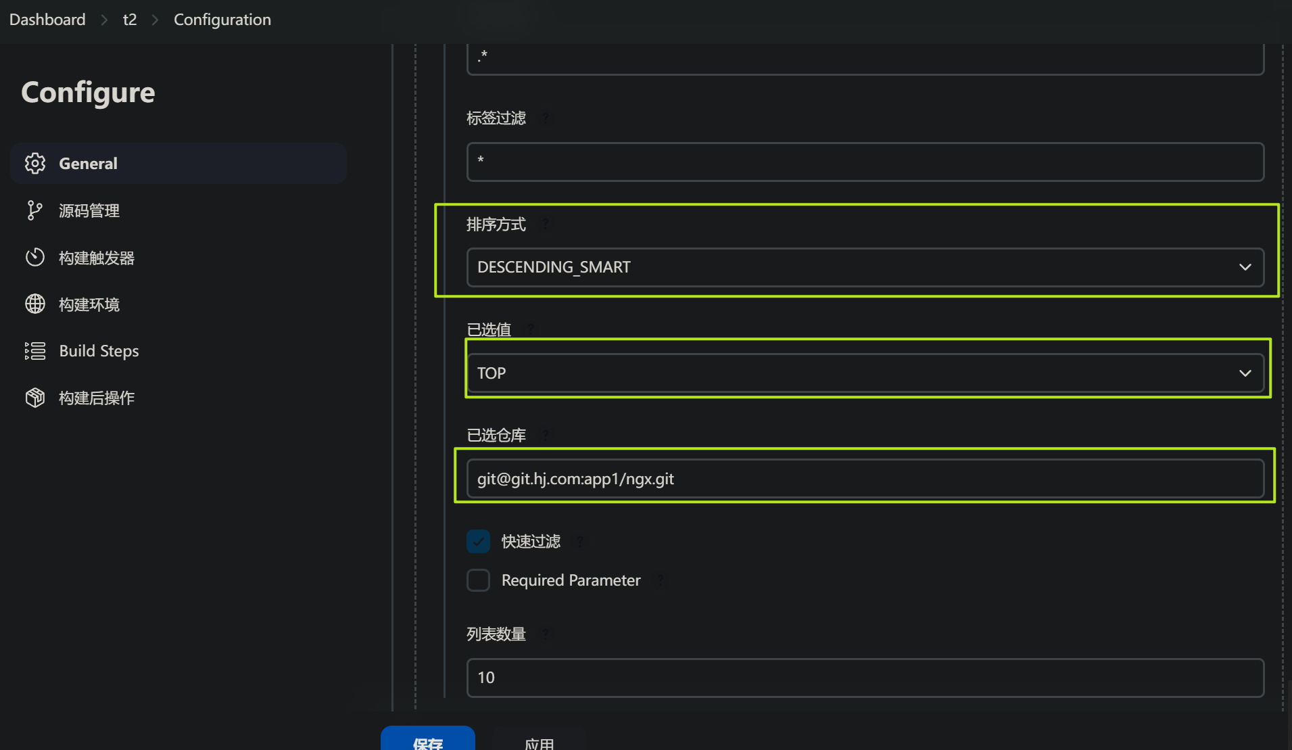Image resolution: width=1292 pixels, height=750 pixels.
Task: Click the Dashboard breadcrumb link
Action: point(47,20)
